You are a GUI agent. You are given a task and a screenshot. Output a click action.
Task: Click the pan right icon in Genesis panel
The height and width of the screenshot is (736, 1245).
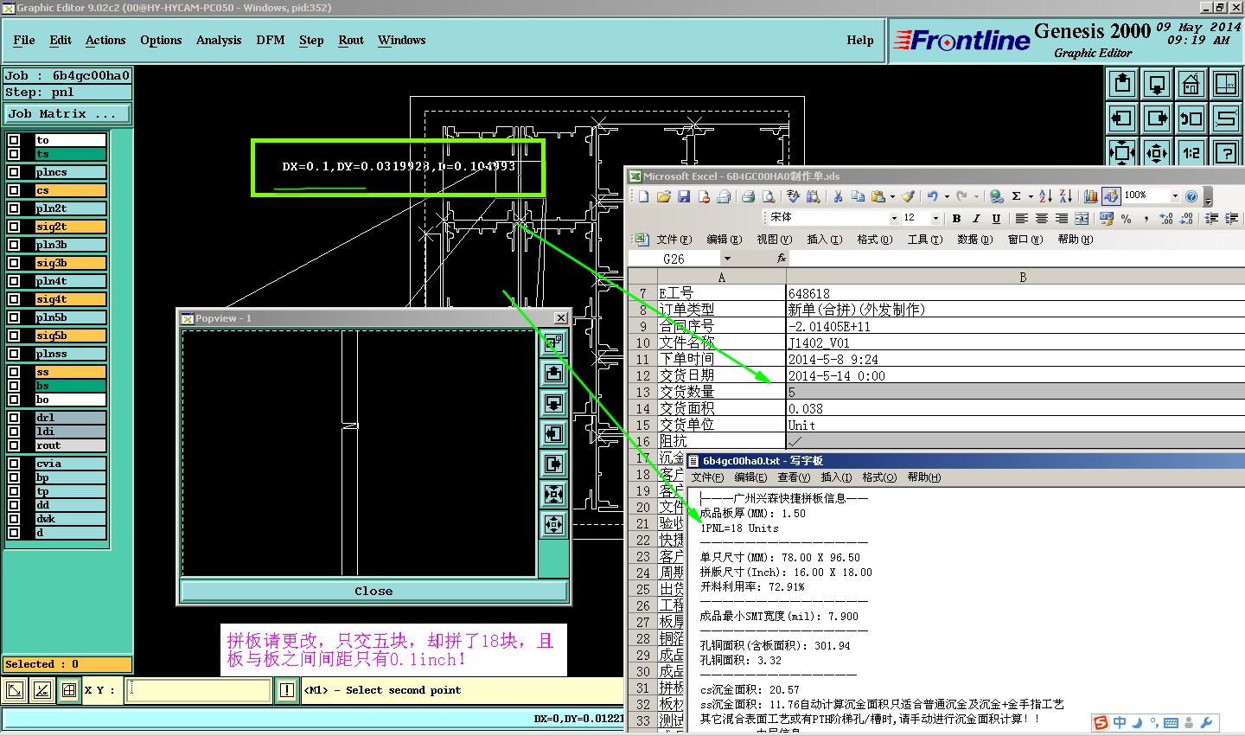tap(1157, 118)
